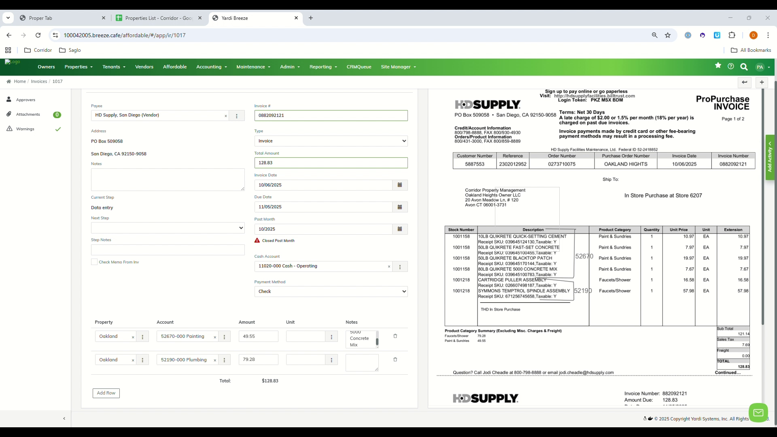Open the help question mark icon
The height and width of the screenshot is (437, 777).
731,66
